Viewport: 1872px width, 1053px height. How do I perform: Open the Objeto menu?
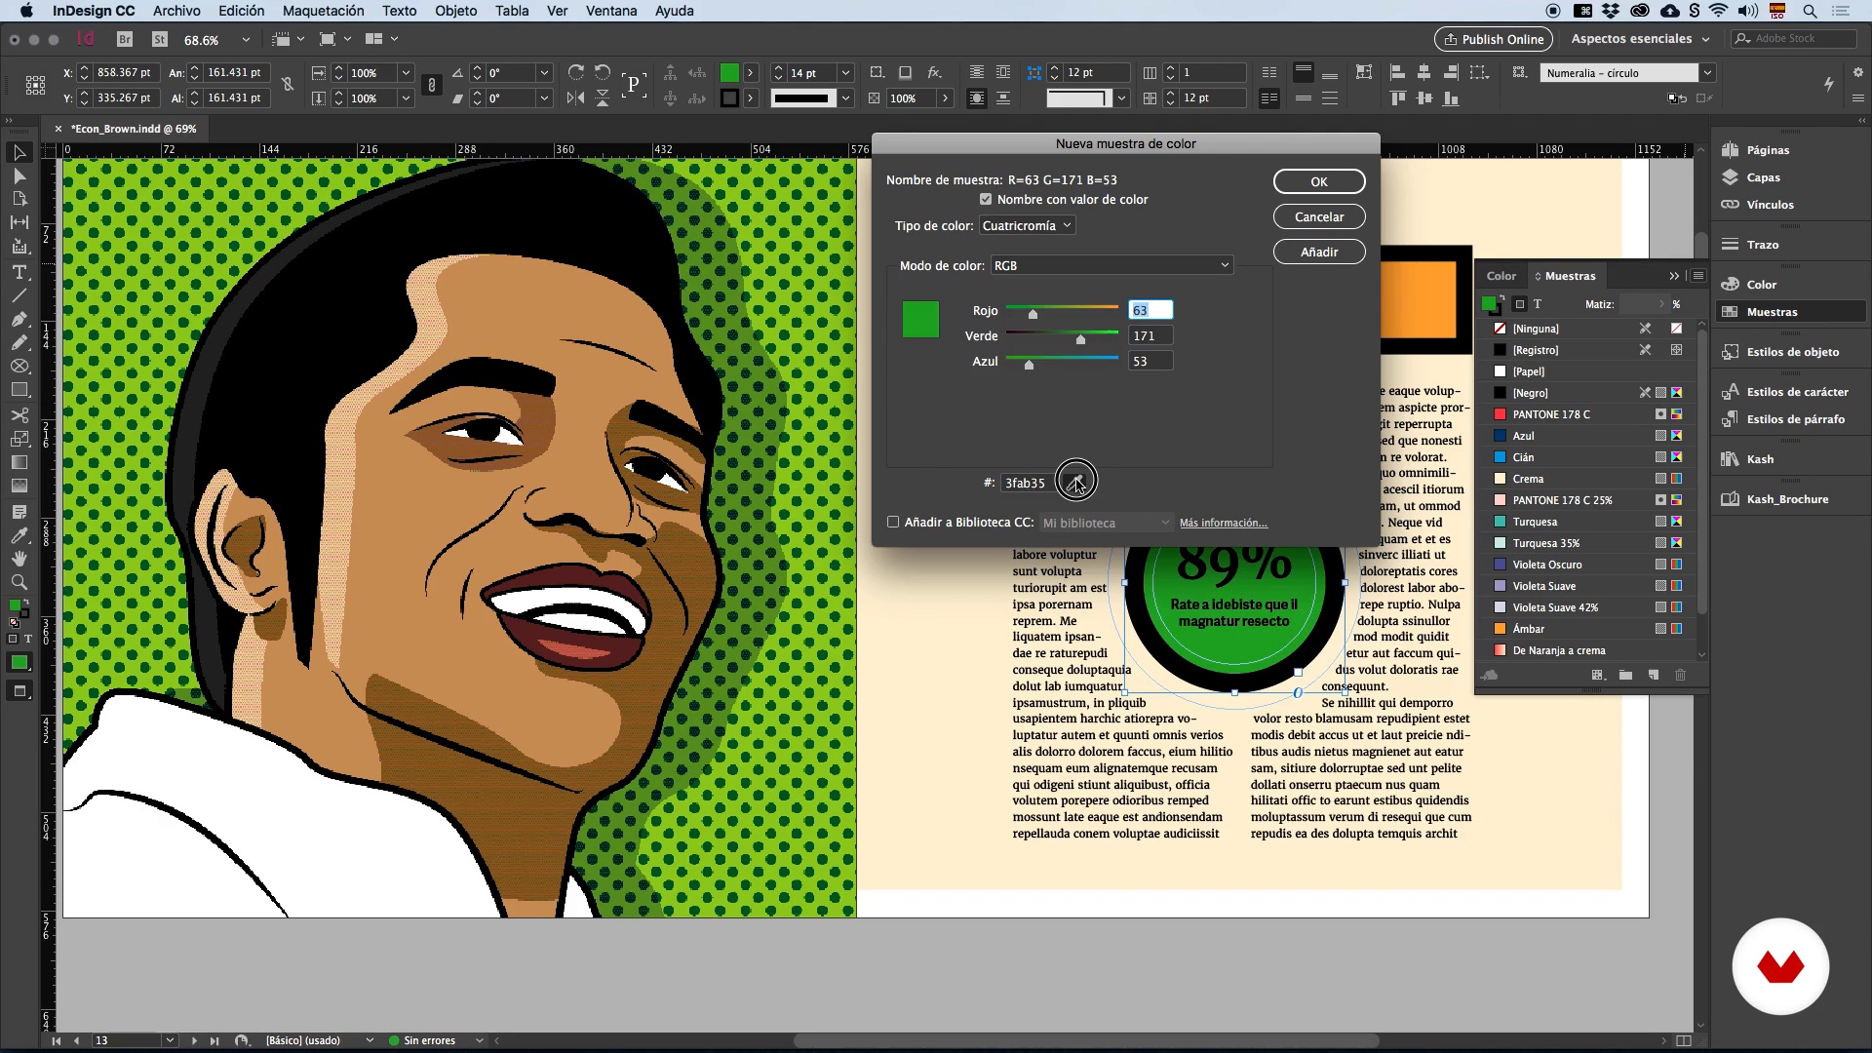(x=455, y=11)
